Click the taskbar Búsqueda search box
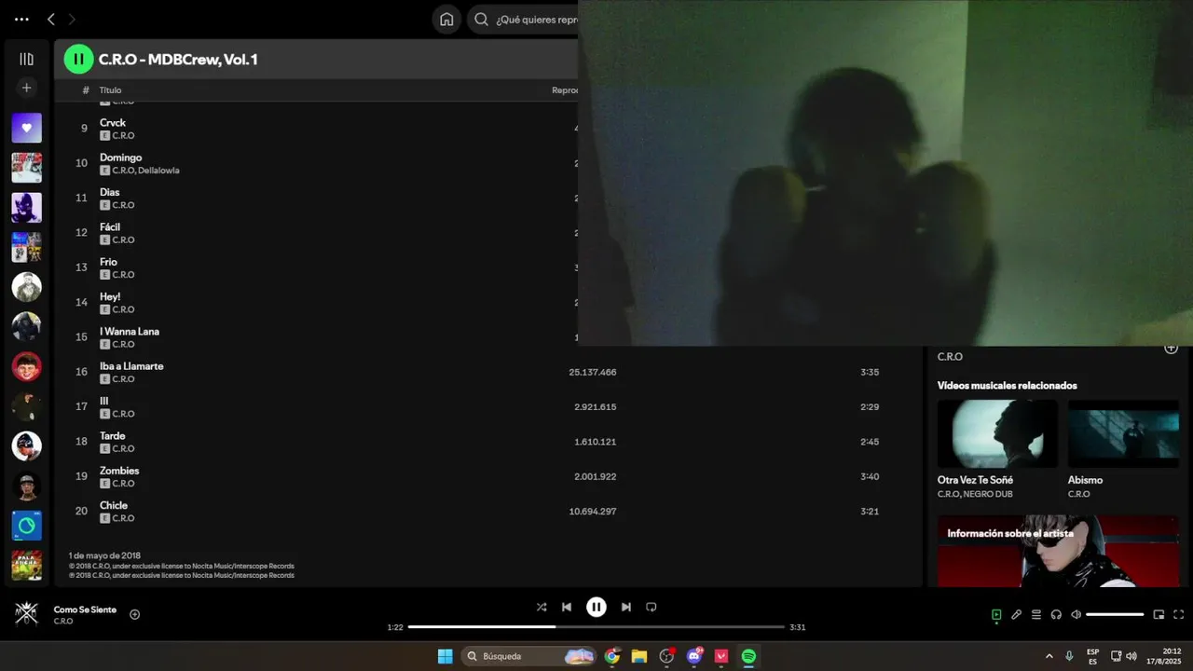This screenshot has width=1193, height=671. click(528, 656)
